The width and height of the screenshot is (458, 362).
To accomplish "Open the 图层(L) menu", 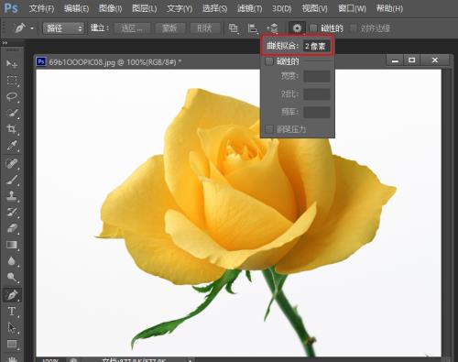I will [144, 8].
